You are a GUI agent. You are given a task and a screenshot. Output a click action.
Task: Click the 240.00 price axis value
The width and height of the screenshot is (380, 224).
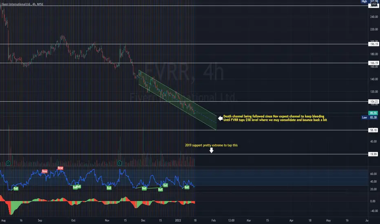point(374,17)
